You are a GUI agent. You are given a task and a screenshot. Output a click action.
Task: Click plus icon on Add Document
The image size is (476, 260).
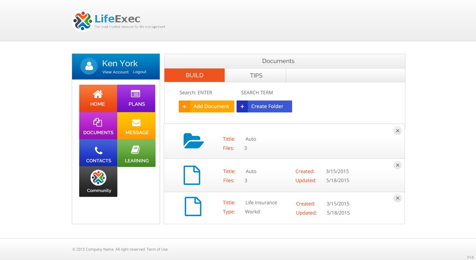click(x=184, y=106)
